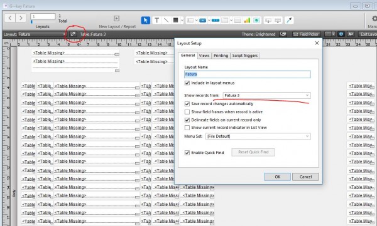Select the Text tool
The image size is (377, 226).
pos(156,21)
